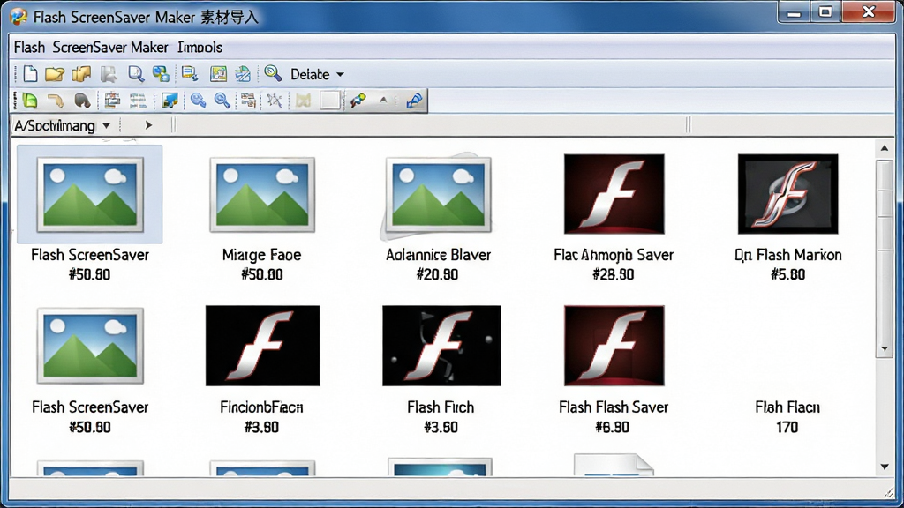The width and height of the screenshot is (904, 508).
Task: Click the faded tan disabled icon
Action: (x=304, y=101)
